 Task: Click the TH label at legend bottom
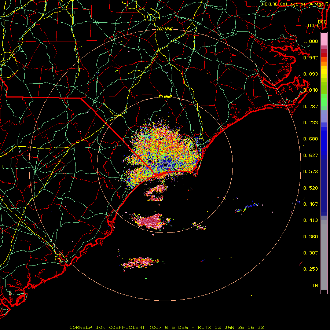point(315,286)
